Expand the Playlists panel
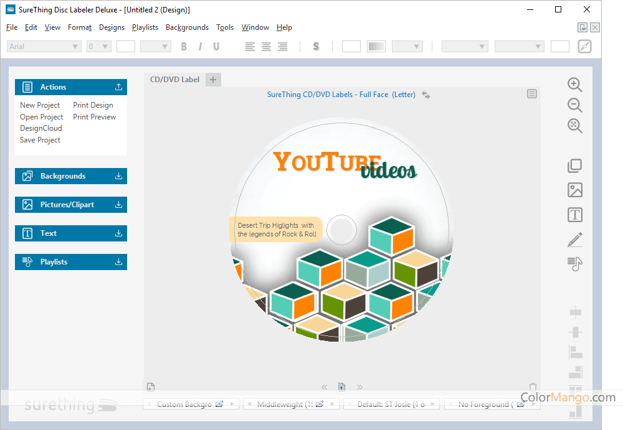This screenshot has width=623, height=430. [118, 261]
